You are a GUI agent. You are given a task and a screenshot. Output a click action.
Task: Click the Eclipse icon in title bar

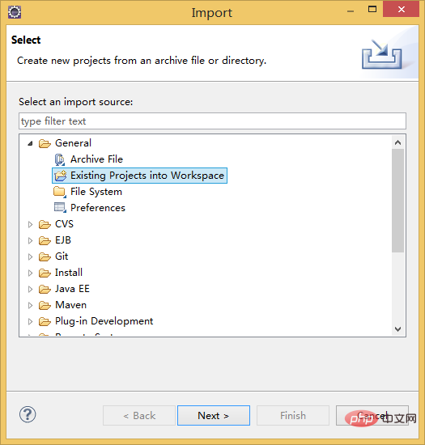click(x=15, y=12)
